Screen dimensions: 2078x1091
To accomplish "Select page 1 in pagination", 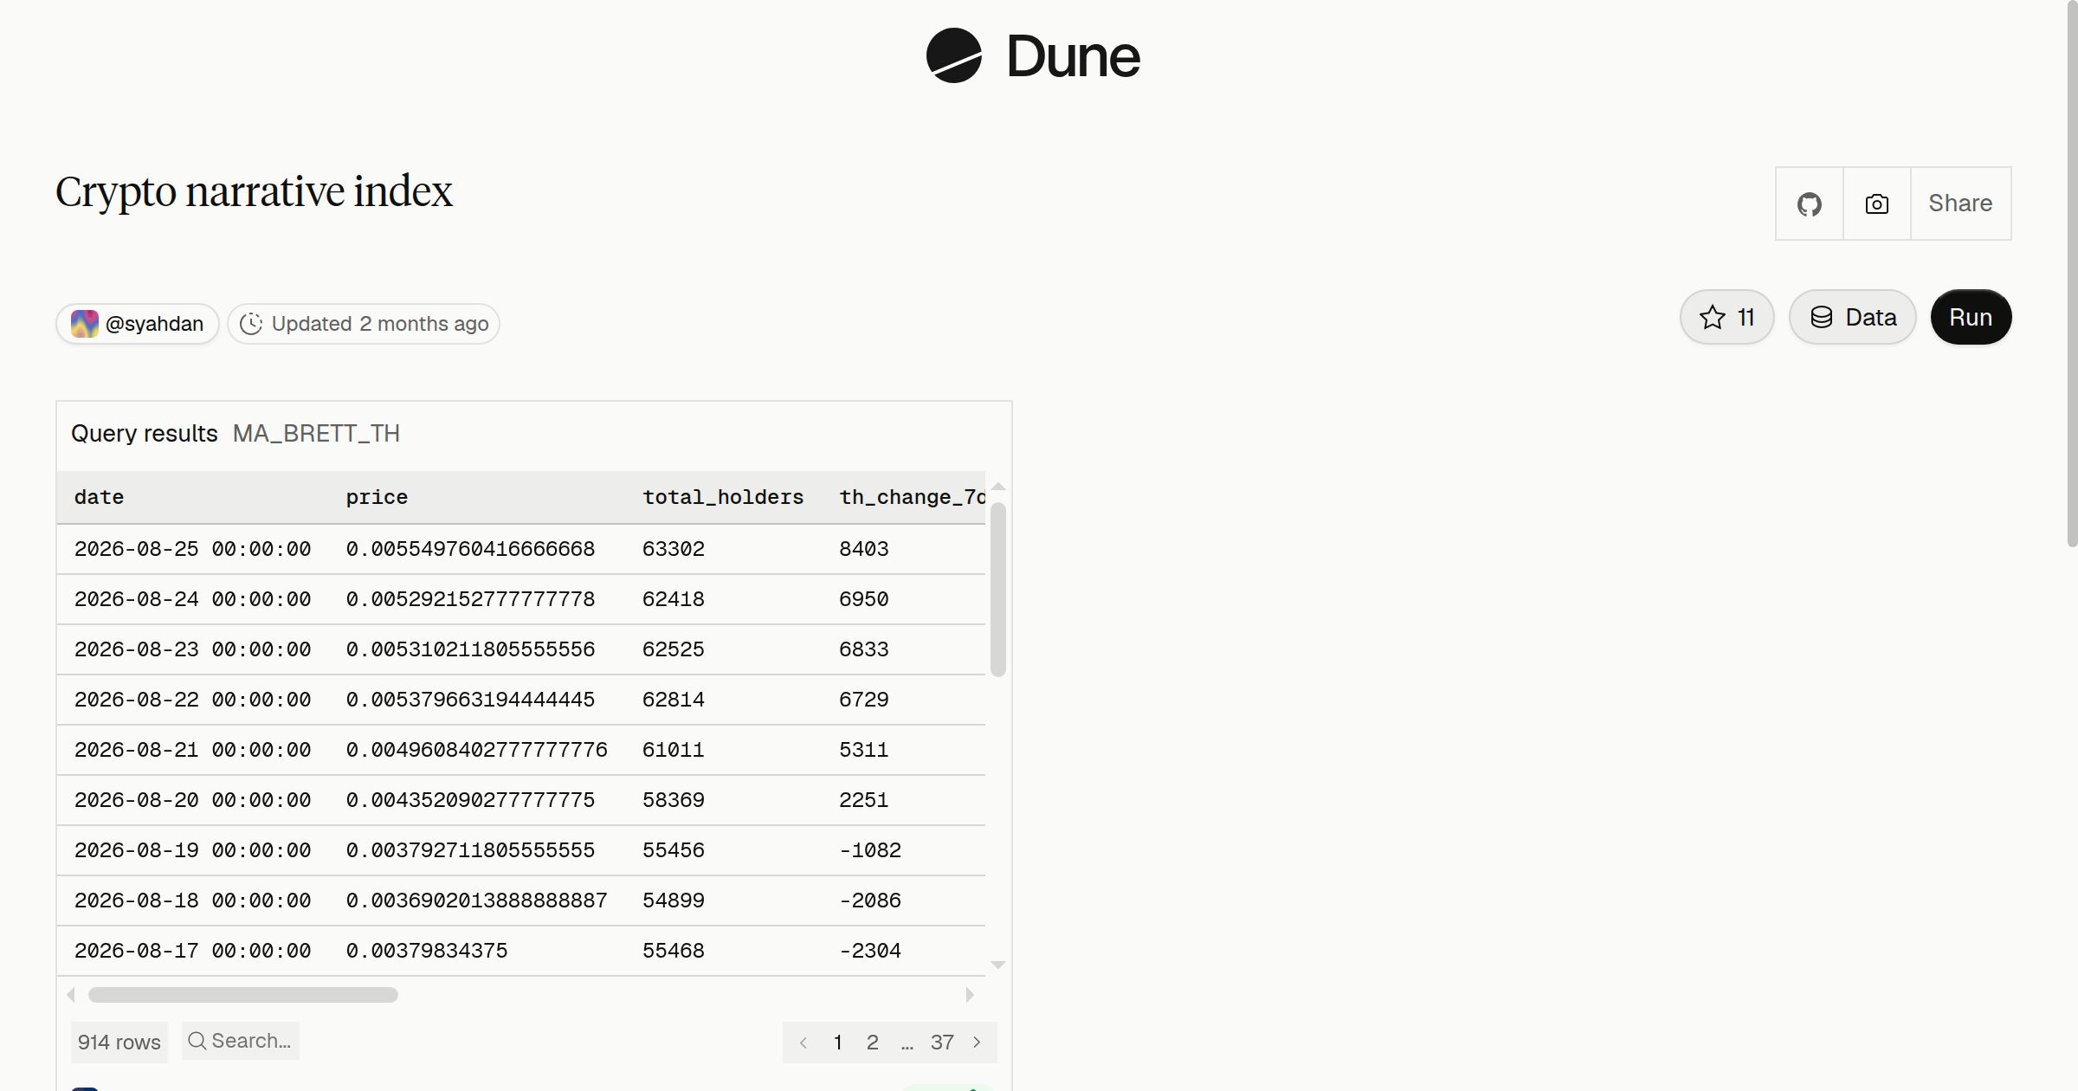I will pos(838,1043).
